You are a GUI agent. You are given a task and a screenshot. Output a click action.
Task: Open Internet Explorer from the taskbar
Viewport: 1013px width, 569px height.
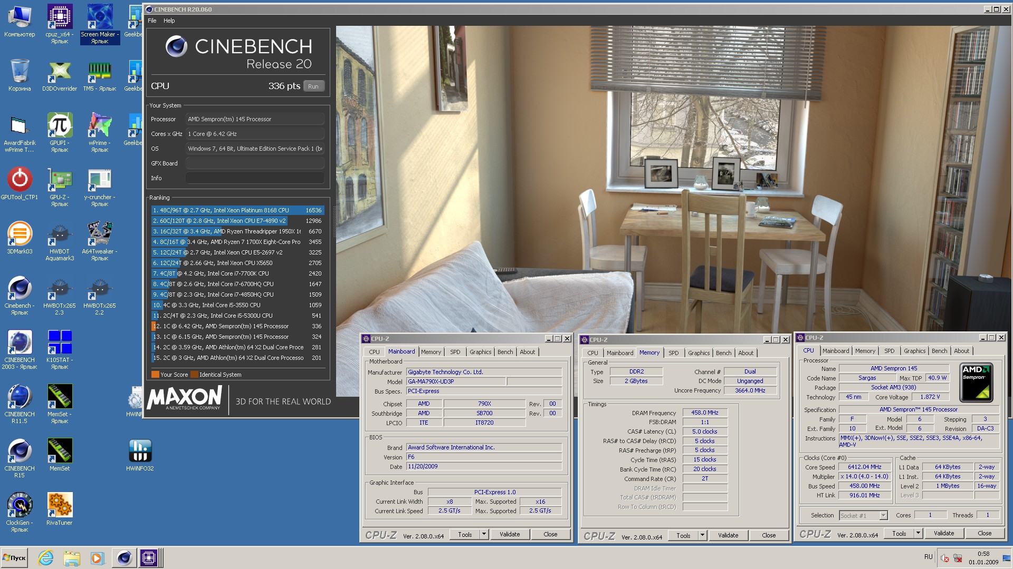coord(46,558)
